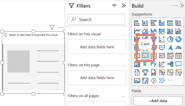Screen dimensions: 185x106
Task: Click the info icon on the empty visual
Action: coord(5,35)
